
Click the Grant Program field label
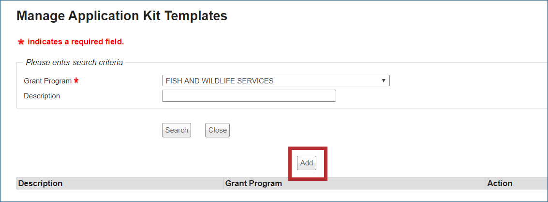pos(47,81)
